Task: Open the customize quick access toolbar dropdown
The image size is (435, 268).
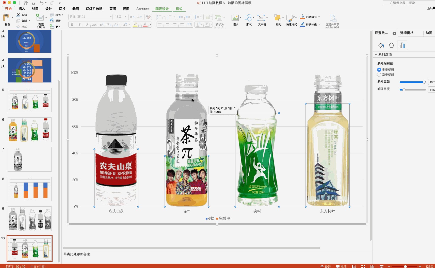Action: coord(60,3)
